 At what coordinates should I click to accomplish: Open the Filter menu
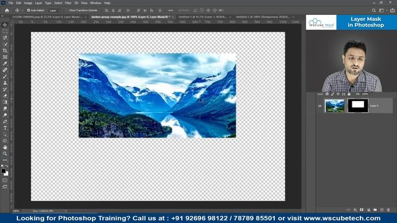68,3
